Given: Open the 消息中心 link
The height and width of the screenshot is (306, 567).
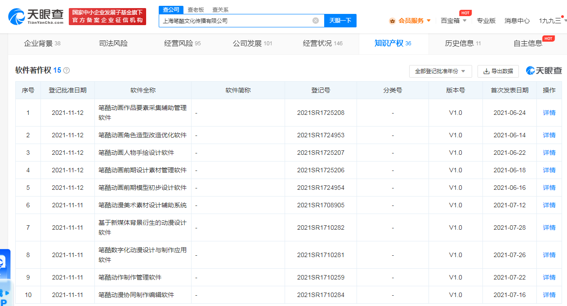Looking at the screenshot, I should click(x=517, y=21).
